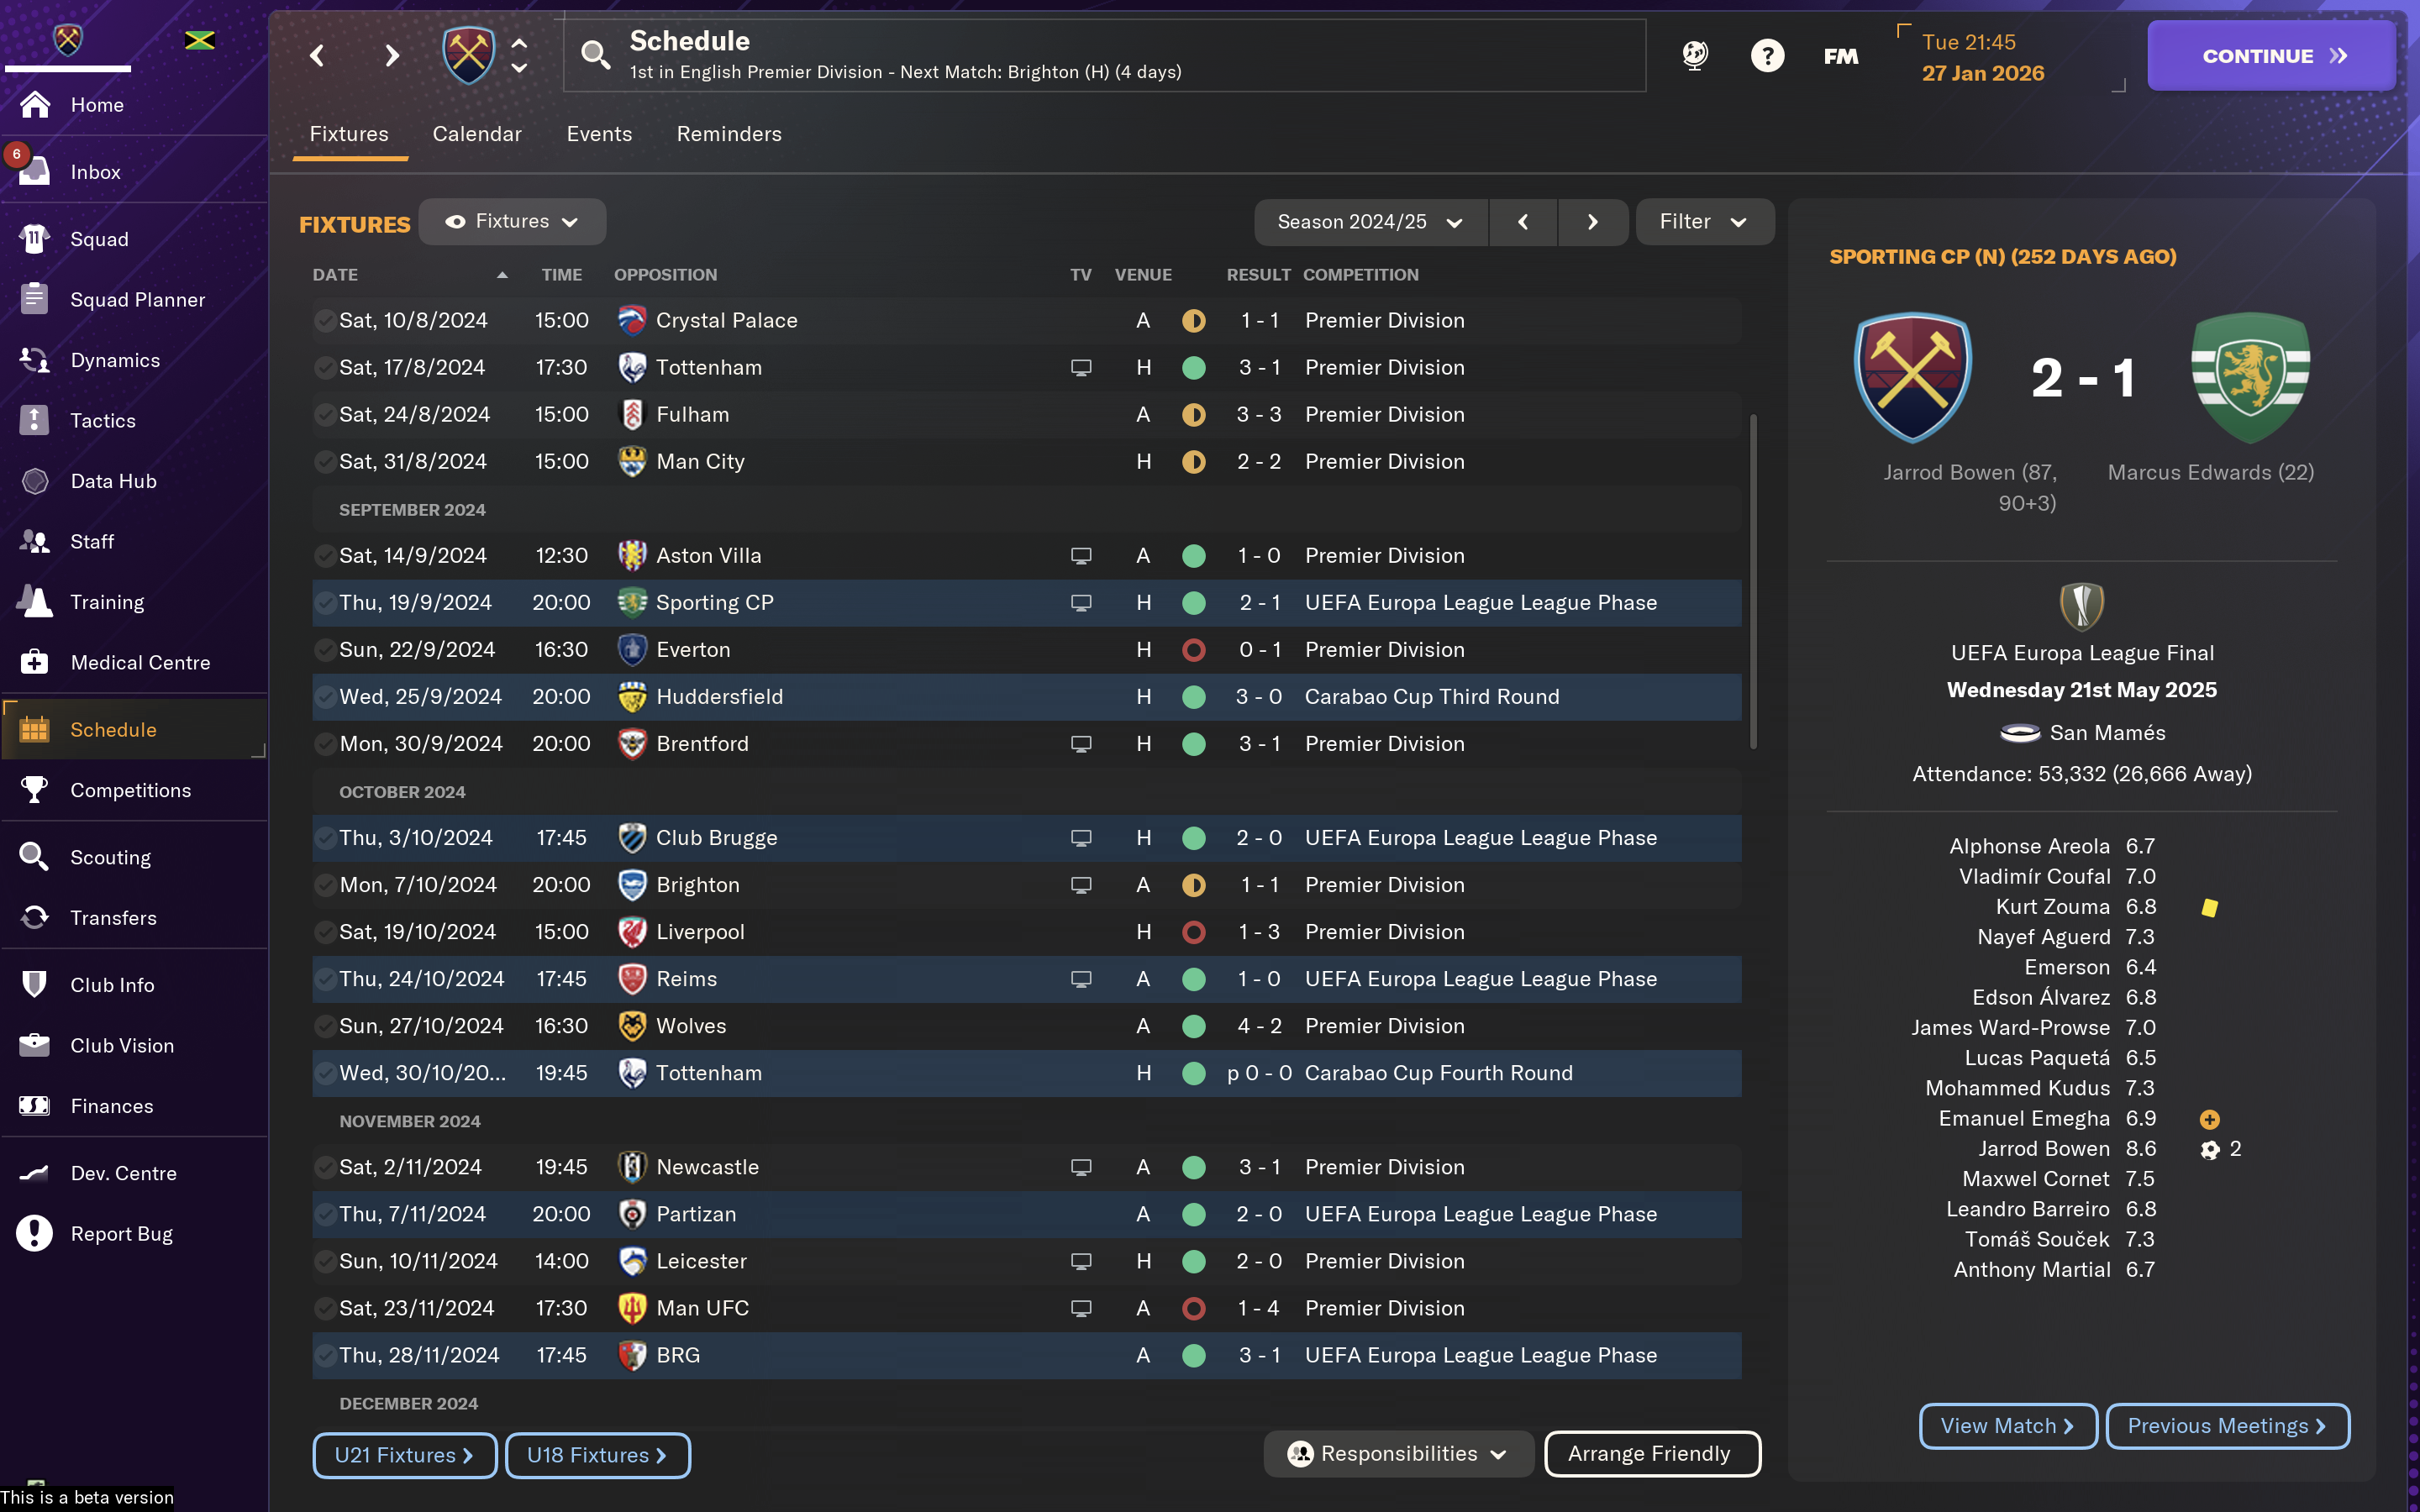Click the fixtures list vertical scrollbar
Viewport: 2420px width, 1512px height.
pyautogui.click(x=1753, y=580)
